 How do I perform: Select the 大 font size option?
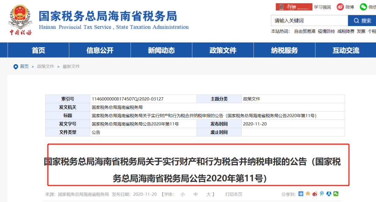(209, 194)
